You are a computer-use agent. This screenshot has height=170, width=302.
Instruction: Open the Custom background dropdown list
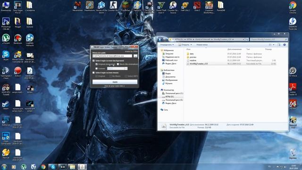(x=117, y=68)
